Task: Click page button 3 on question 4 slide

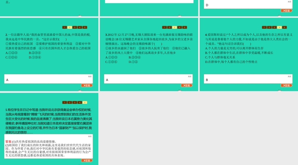Action: click(x=274, y=27)
